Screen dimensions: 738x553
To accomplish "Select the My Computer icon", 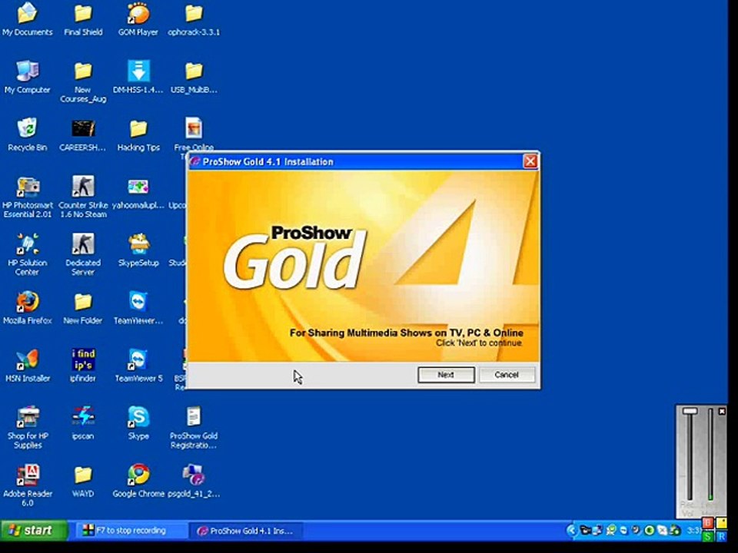I will [x=28, y=77].
